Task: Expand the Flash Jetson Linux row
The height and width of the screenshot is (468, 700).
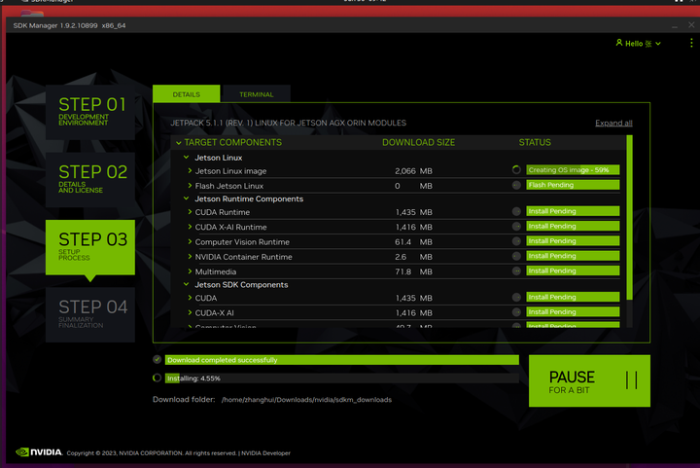Action: 190,185
